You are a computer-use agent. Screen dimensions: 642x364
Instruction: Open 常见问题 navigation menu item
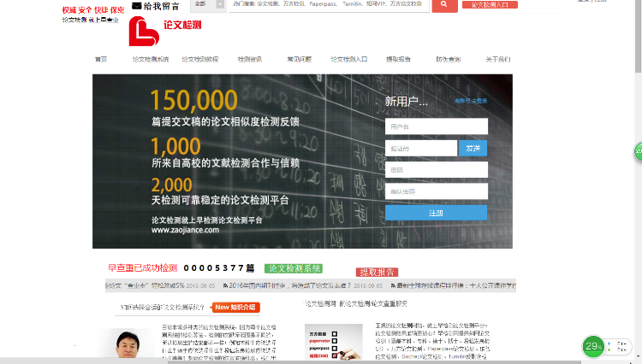click(300, 59)
